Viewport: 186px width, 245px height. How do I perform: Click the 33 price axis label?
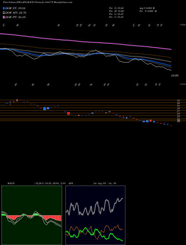click(178, 104)
